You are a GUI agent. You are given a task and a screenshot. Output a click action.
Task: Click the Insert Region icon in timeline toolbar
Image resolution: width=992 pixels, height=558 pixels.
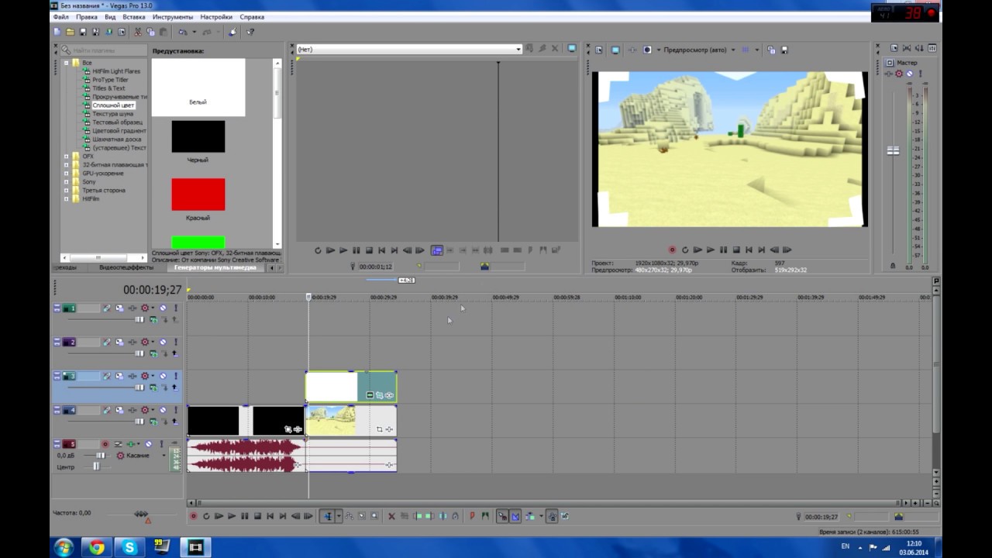pyautogui.click(x=485, y=516)
